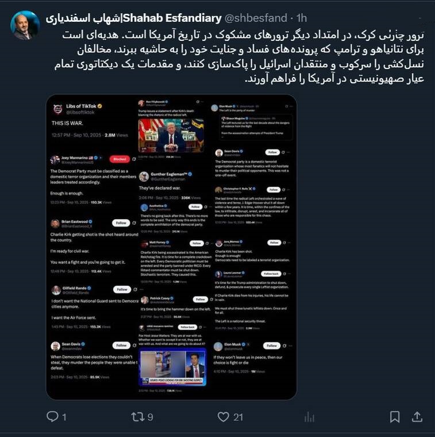This screenshot has width=435, height=437.
Task: View analytics with the bar chart icon
Action: pos(309,417)
